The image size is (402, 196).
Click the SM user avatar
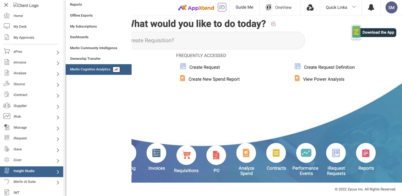click(391, 8)
